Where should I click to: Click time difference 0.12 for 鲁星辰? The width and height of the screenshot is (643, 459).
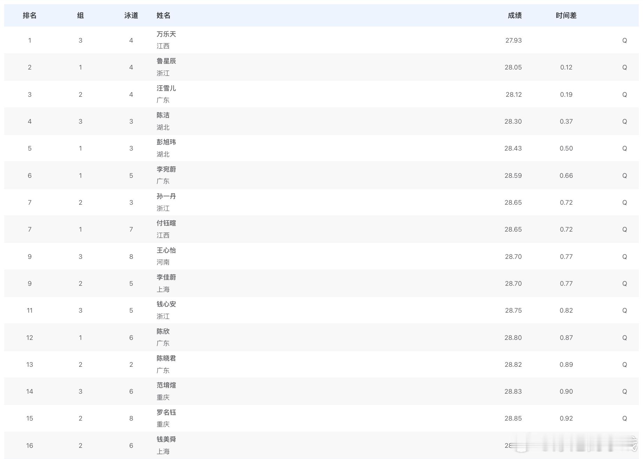[x=565, y=67]
